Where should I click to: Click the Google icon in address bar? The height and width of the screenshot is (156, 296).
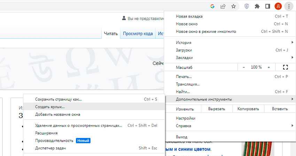(x=213, y=6)
